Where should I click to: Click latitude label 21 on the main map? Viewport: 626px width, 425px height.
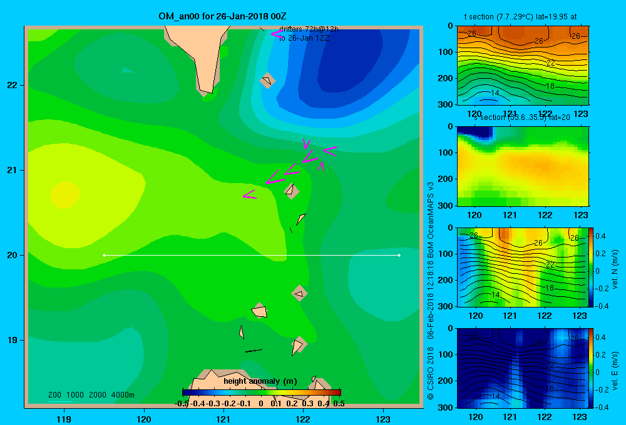click(x=13, y=170)
